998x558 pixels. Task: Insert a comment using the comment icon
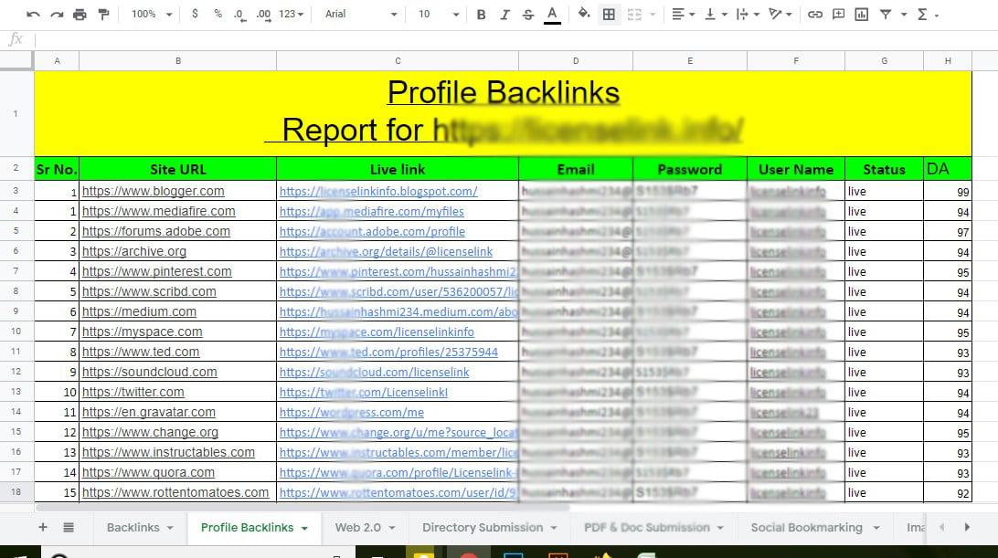[x=838, y=15]
